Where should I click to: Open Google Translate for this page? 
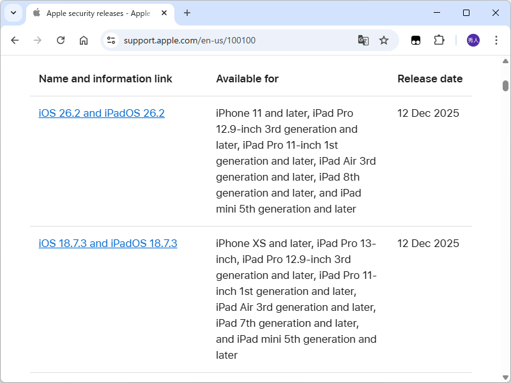(363, 40)
